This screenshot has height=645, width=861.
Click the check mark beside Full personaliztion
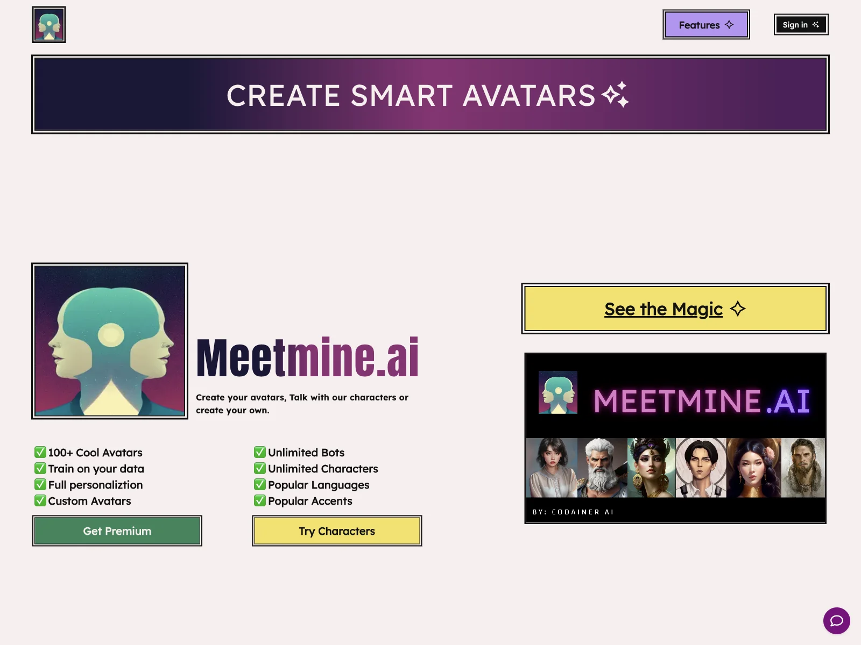pyautogui.click(x=40, y=484)
